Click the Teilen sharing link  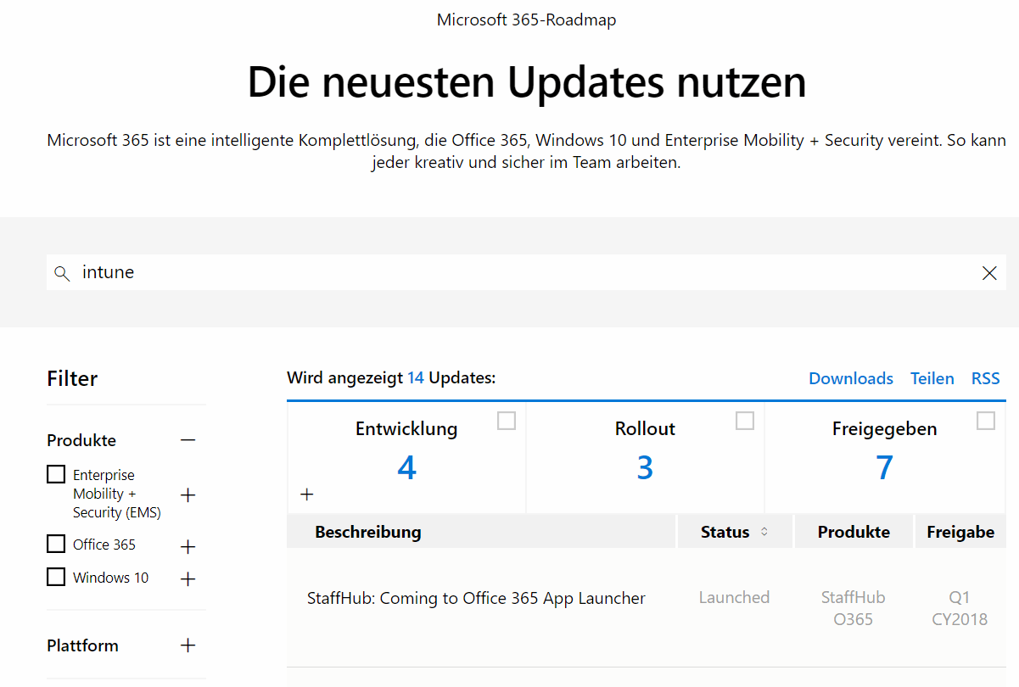click(932, 378)
